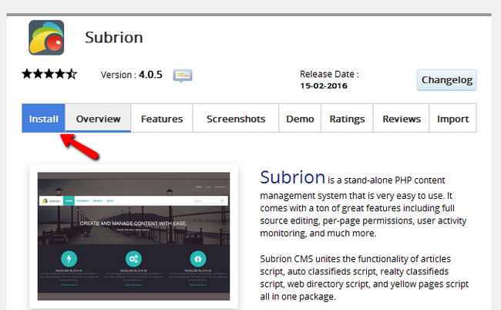501x310 pixels.
Task: Click the large blue Subrion description word
Action: 292,177
